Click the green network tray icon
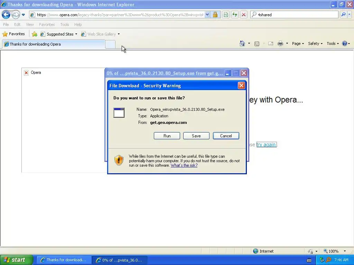 322,260
